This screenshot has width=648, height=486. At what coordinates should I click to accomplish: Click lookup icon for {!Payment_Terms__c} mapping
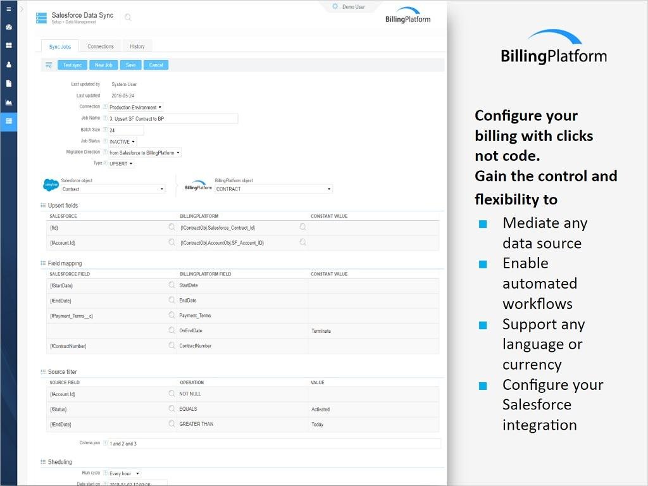click(x=172, y=315)
